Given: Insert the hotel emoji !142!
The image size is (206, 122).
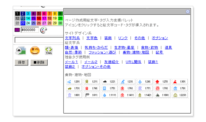Looking at the screenshot, I should pyautogui.click(x=145, y=95).
